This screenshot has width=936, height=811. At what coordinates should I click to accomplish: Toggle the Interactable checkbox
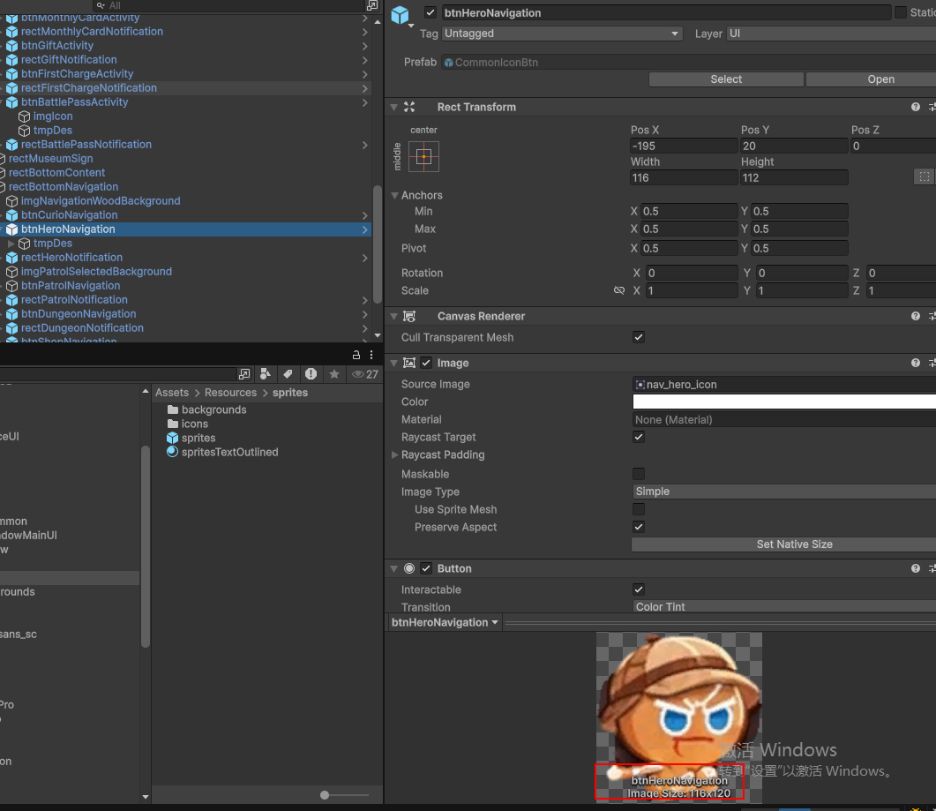coord(638,589)
